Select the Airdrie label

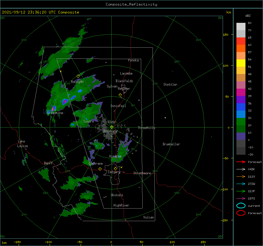click(x=115, y=156)
